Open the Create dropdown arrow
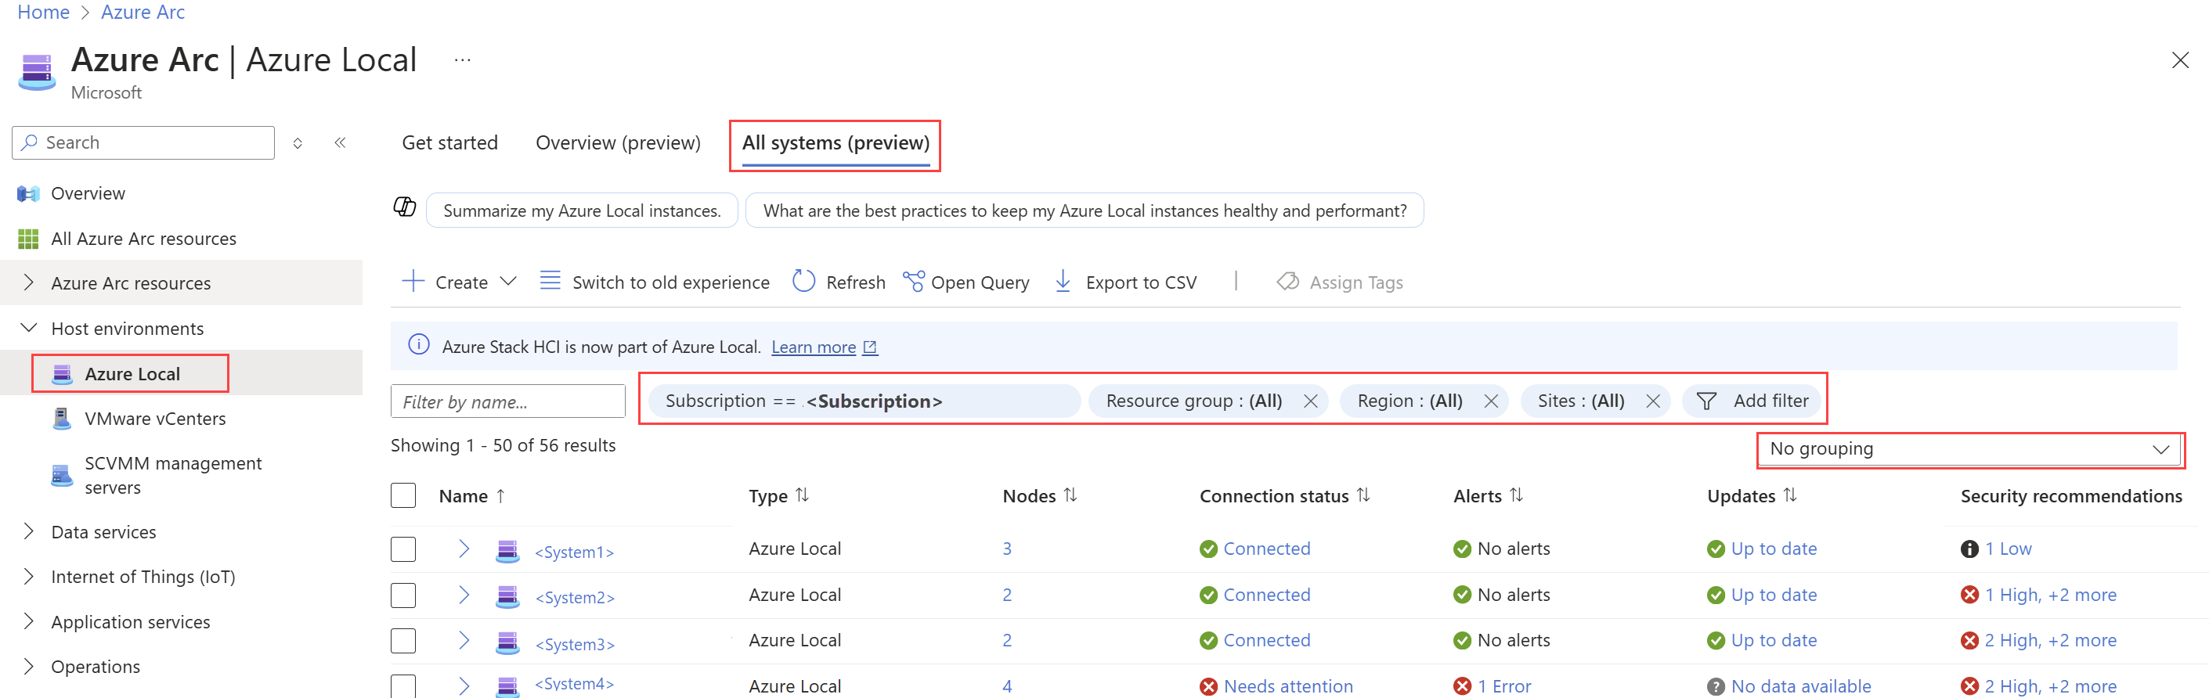Viewport: 2209px width, 698px height. [507, 281]
